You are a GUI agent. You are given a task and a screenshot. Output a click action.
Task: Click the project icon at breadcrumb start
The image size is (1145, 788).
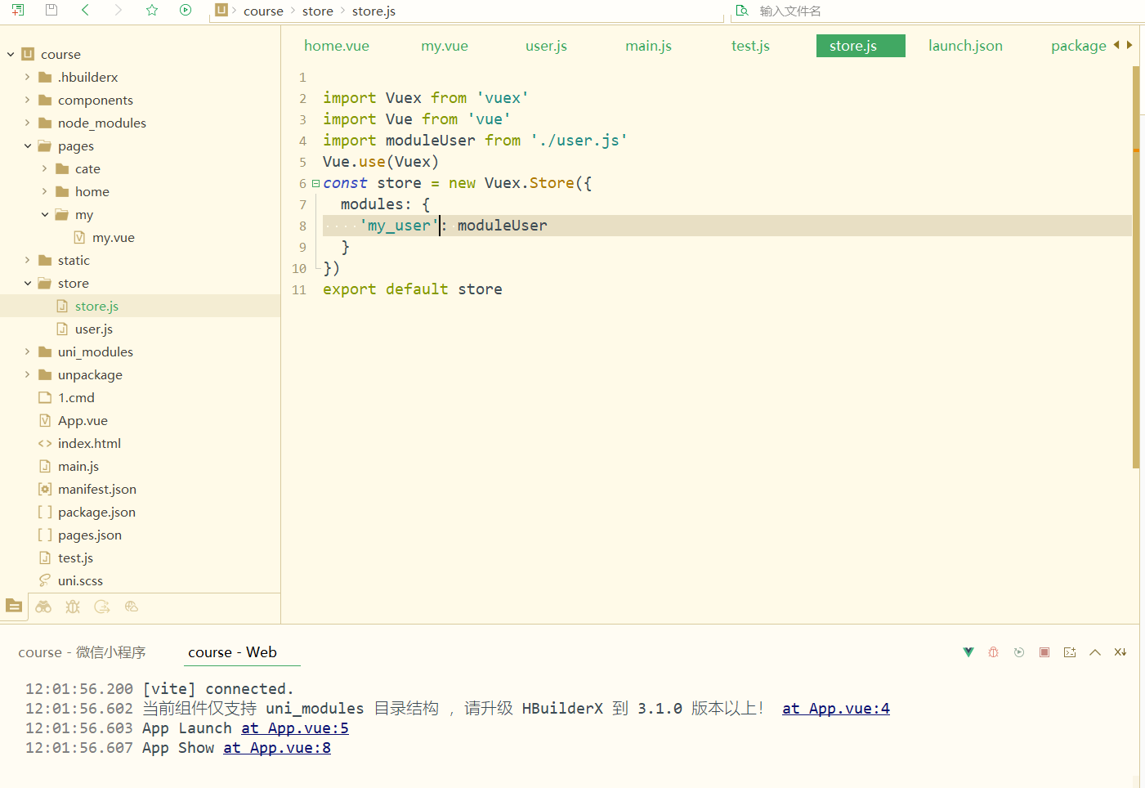(221, 10)
